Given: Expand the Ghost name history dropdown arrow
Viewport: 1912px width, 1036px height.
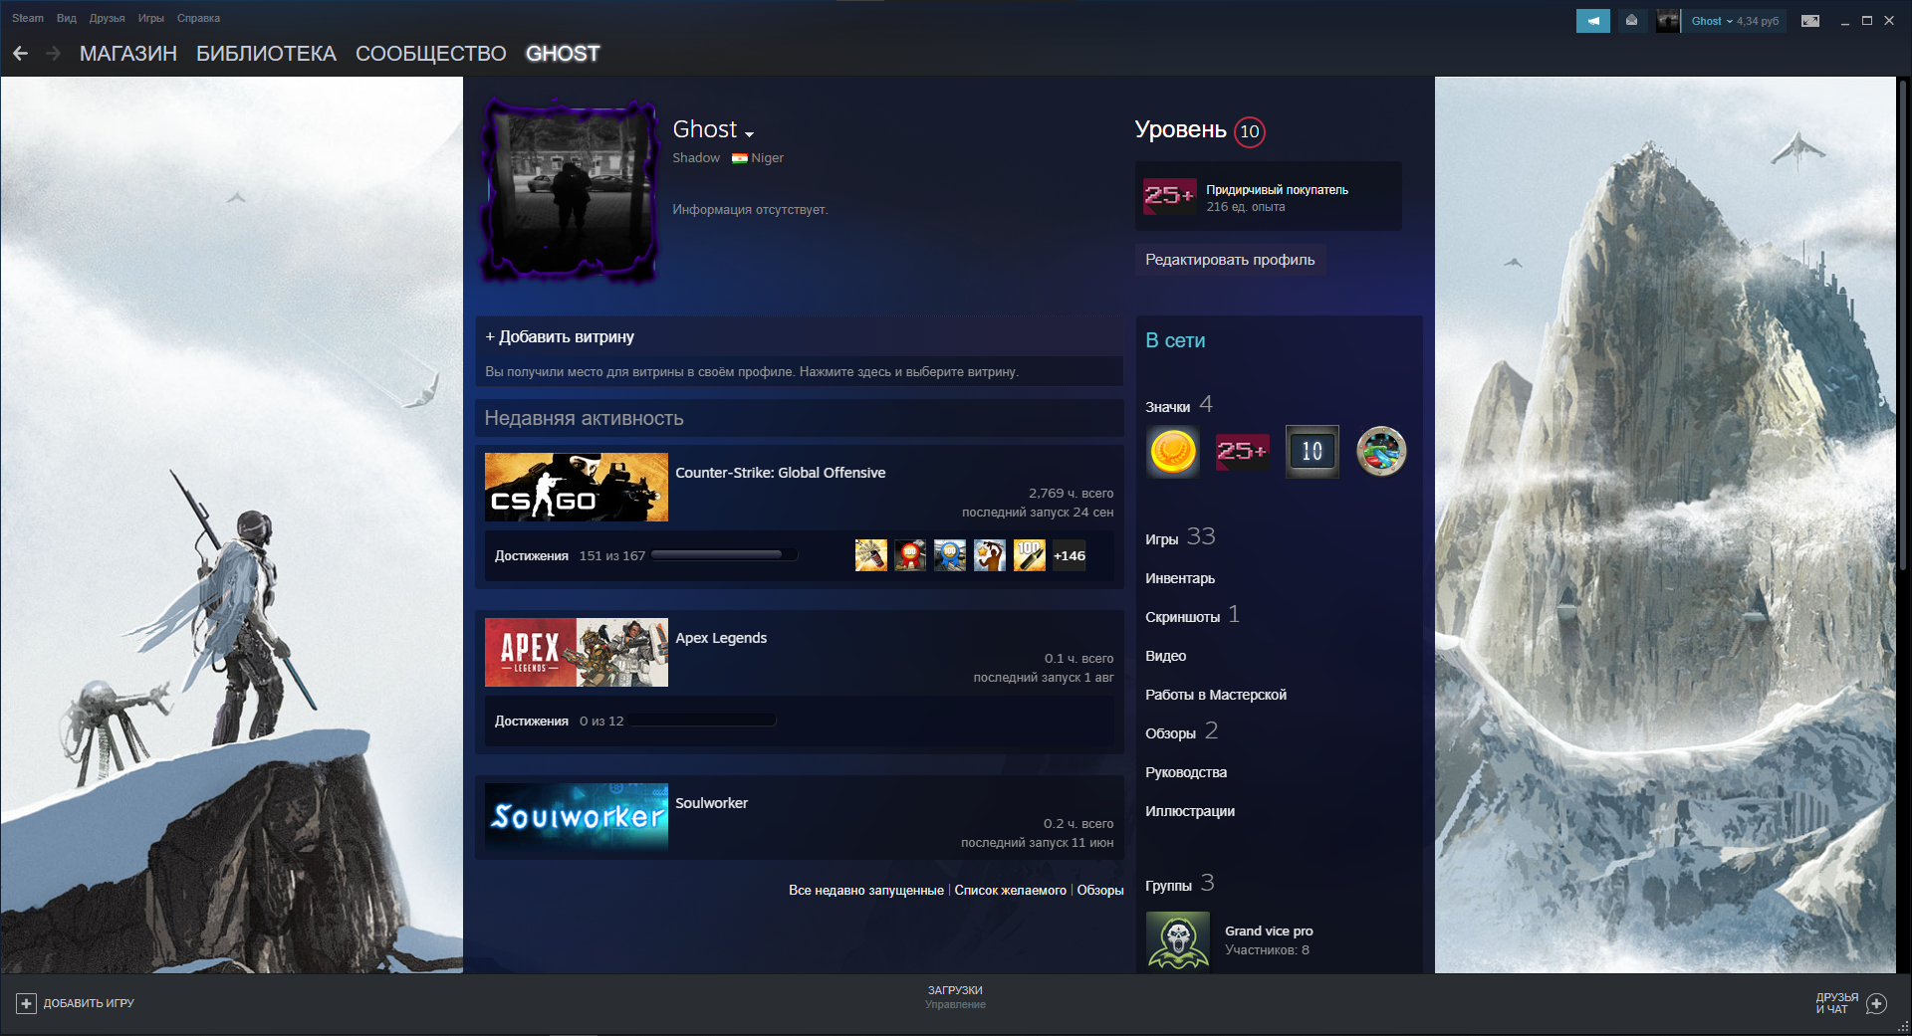Looking at the screenshot, I should (749, 133).
